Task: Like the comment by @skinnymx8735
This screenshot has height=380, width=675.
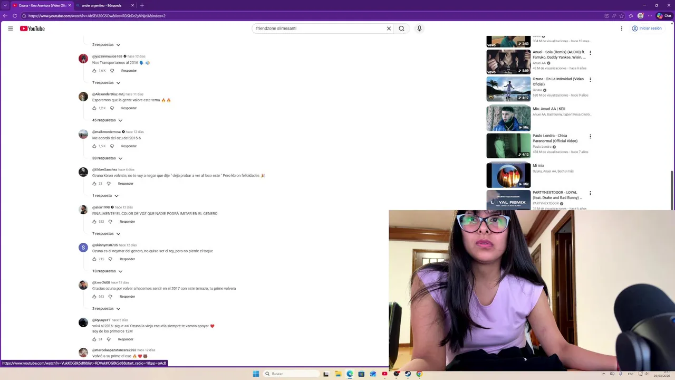Action: [x=94, y=259]
